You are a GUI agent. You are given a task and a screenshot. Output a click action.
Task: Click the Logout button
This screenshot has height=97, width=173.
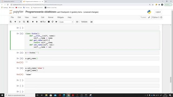point(158,12)
